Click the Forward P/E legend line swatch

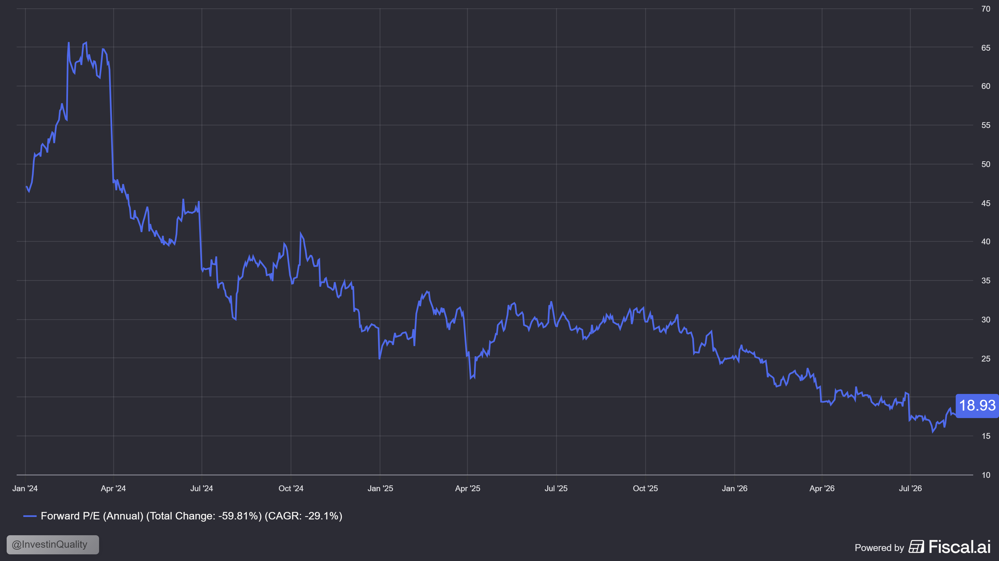coord(30,516)
